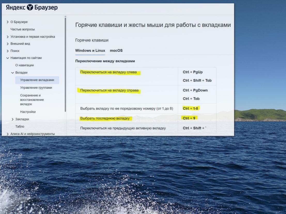This screenshot has width=286, height=214.
Task: Open Сохранение и восстановление вкладок page
Action: click(32, 100)
